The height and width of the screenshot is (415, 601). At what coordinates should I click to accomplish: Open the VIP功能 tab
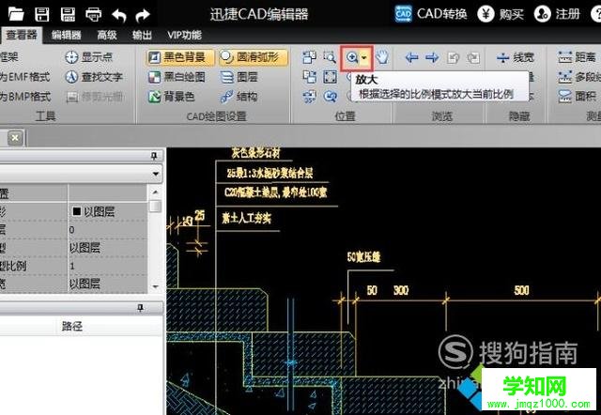tap(184, 36)
